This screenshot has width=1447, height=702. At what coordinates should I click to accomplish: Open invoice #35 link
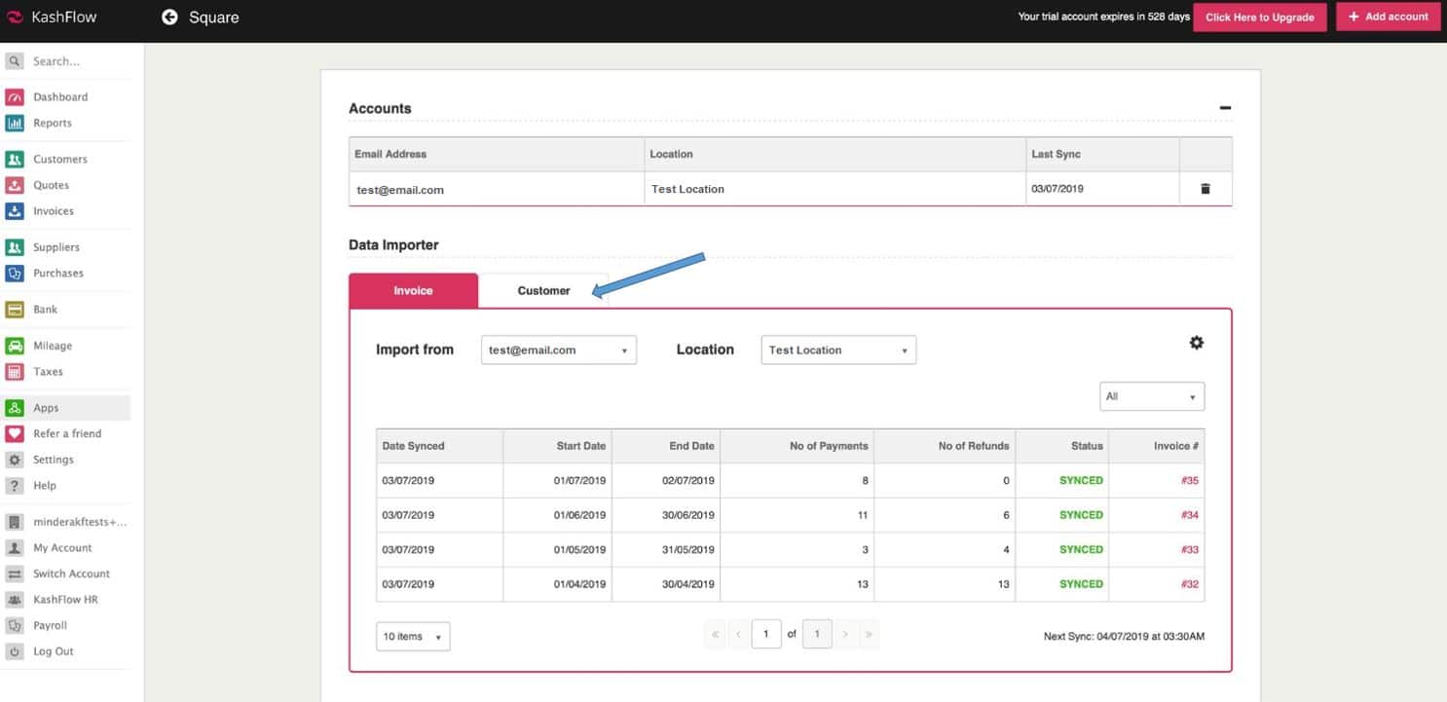tap(1189, 481)
